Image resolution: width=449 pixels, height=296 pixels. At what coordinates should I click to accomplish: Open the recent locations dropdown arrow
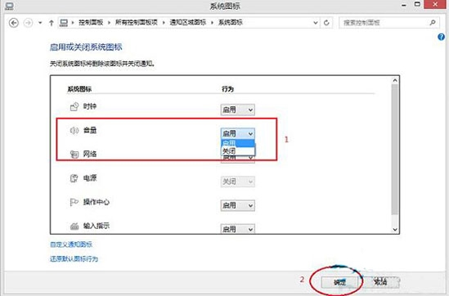click(40, 23)
